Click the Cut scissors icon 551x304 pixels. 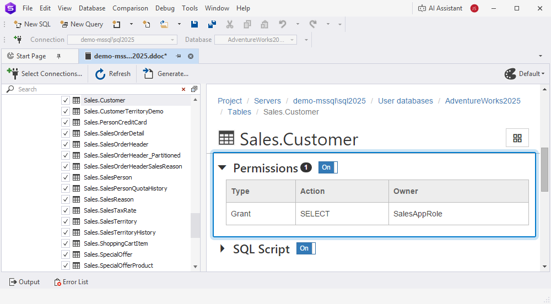229,24
